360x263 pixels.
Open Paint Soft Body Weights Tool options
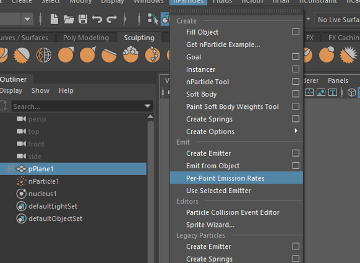(296, 106)
